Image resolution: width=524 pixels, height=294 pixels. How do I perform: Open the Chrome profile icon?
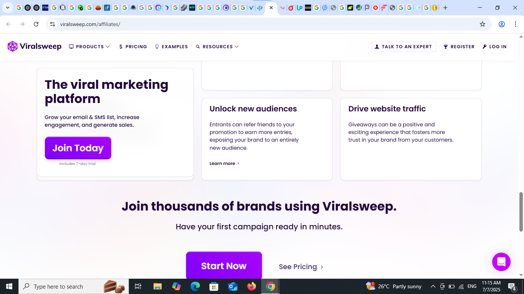pyautogui.click(x=502, y=24)
